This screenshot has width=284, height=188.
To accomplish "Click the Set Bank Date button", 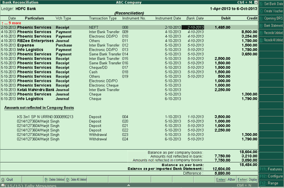I will pyautogui.click(x=271, y=4).
